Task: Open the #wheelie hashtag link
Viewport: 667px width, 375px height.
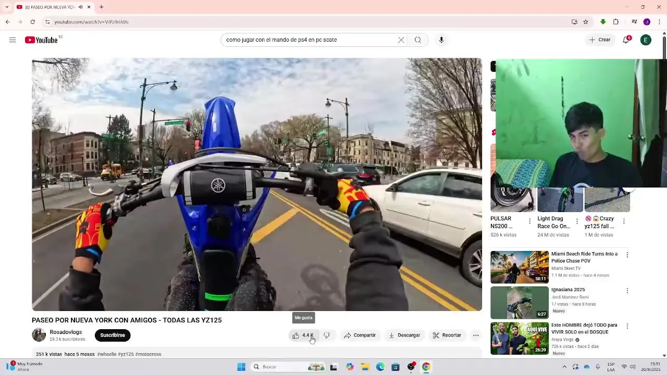Action: 107,354
